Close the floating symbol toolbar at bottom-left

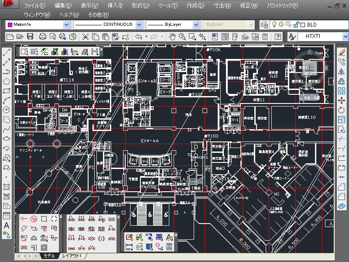(61, 216)
